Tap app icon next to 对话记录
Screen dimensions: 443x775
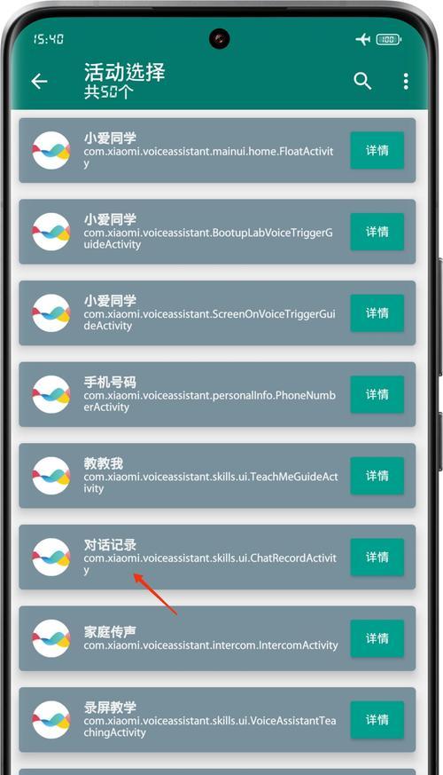[51, 557]
